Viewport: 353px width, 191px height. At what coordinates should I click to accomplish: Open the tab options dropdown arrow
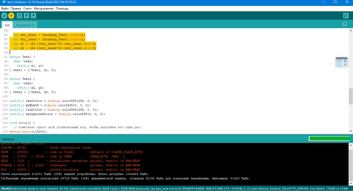[344, 24]
